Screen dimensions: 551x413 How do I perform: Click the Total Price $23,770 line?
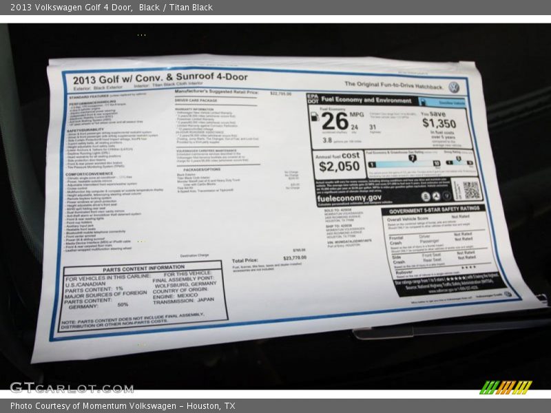(269, 260)
